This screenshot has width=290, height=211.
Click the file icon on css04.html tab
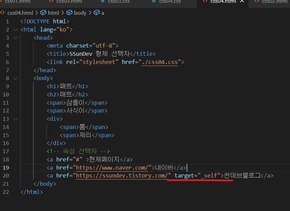(x=205, y=1)
